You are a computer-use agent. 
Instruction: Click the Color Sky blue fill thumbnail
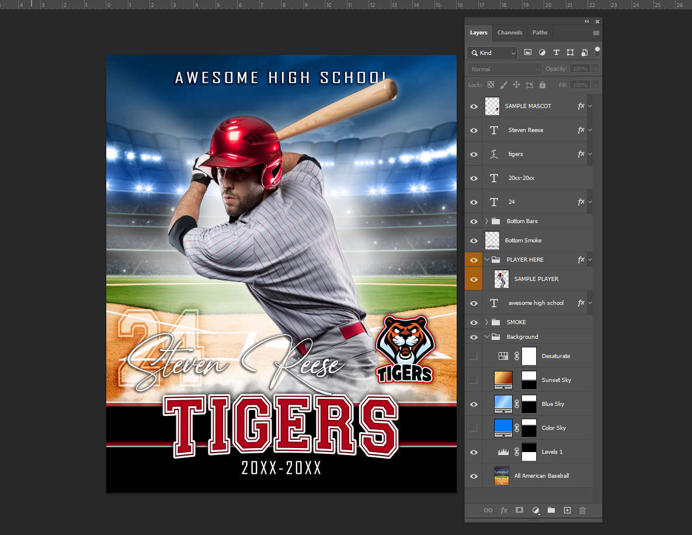503,428
